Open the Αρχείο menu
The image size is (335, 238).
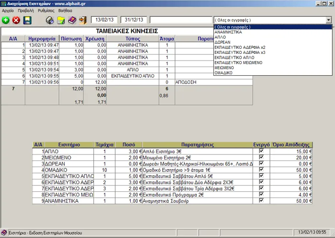pyautogui.click(x=8, y=10)
